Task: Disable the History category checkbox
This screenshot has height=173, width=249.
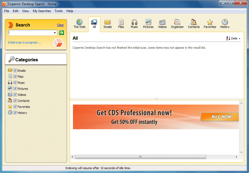Action: click(x=15, y=113)
